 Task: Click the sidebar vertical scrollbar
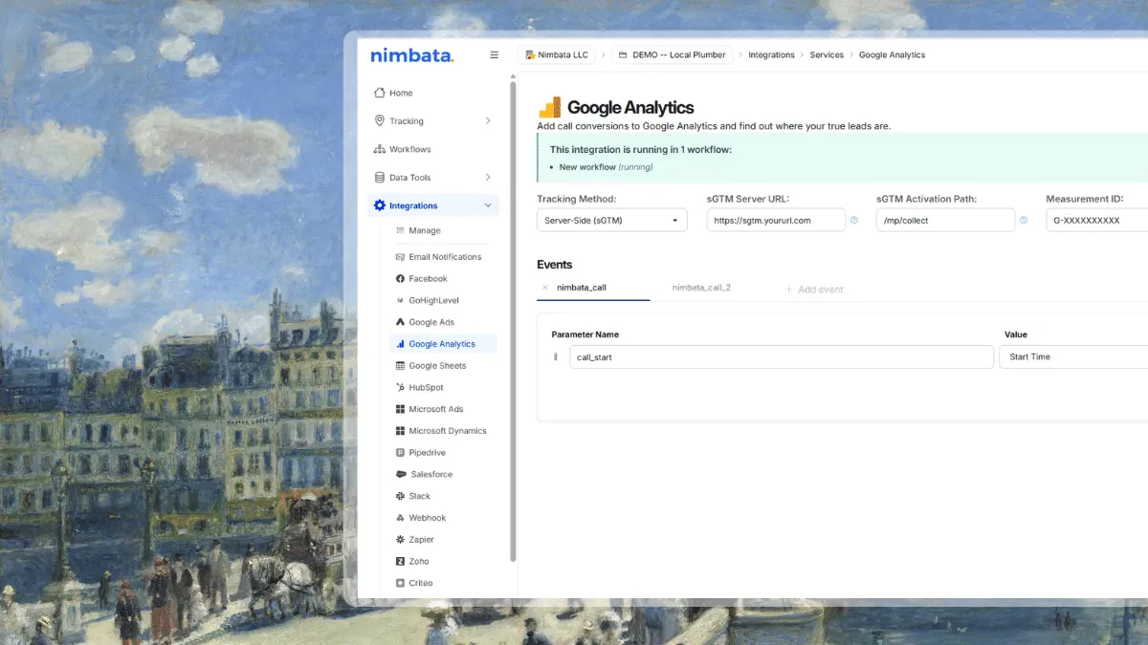tap(514, 321)
